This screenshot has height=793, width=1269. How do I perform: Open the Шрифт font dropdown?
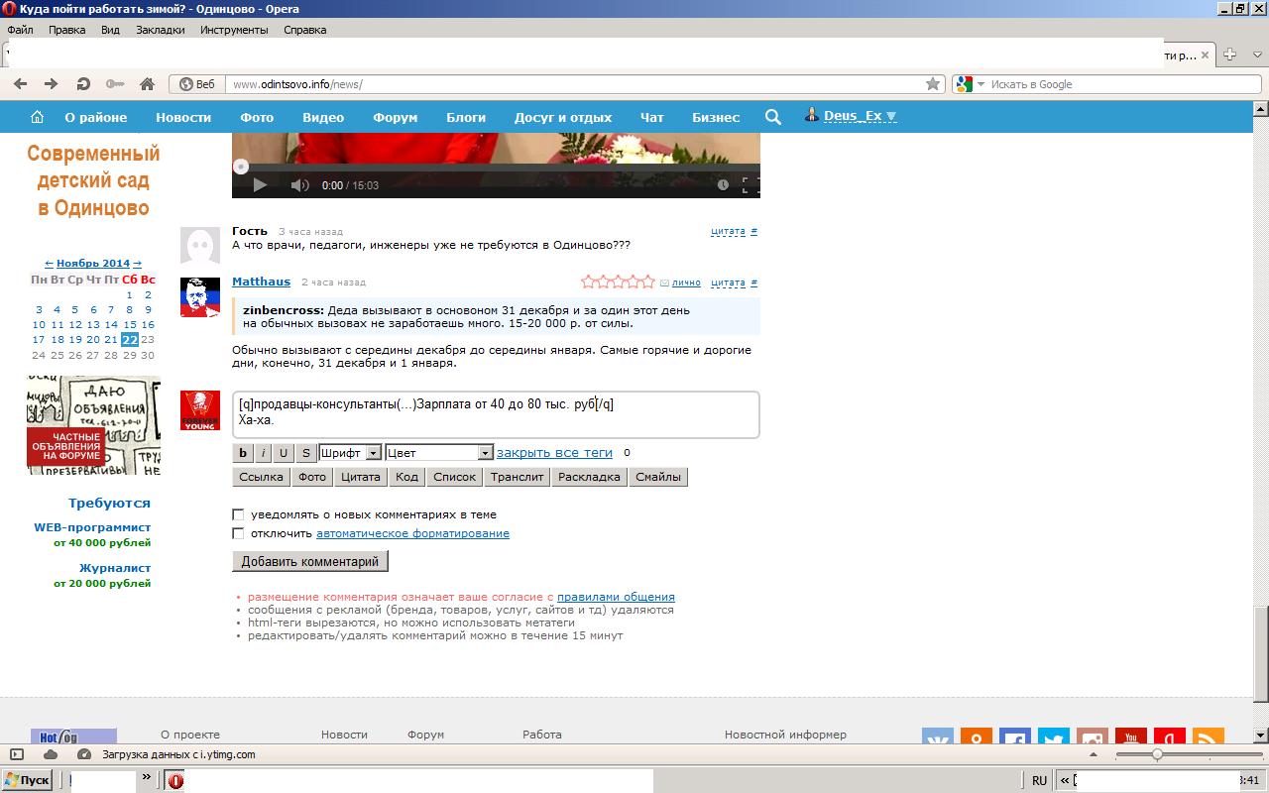(x=350, y=453)
